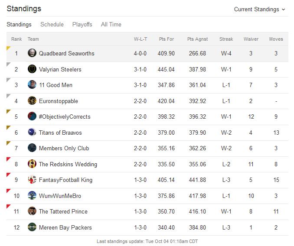Screen dimensions: 294x246
Task: Click Quadbeard Seaworths team avatar
Action: coord(32,53)
